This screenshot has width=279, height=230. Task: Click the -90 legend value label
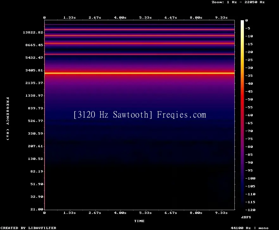click(x=249, y=162)
